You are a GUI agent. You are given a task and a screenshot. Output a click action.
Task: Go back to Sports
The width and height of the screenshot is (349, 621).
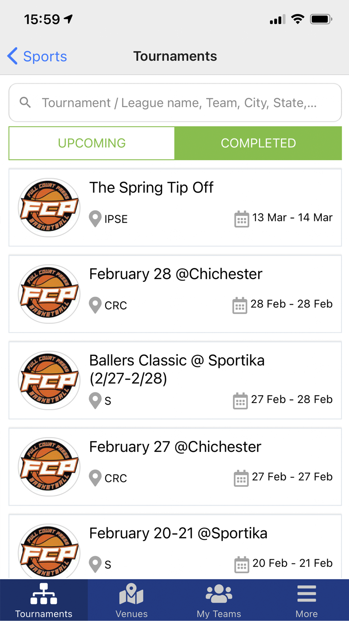[x=37, y=56]
